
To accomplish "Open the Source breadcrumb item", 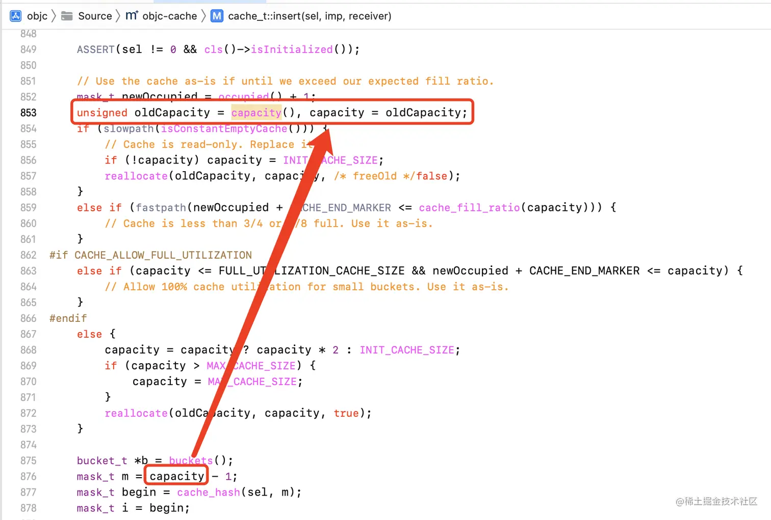I will 95,16.
